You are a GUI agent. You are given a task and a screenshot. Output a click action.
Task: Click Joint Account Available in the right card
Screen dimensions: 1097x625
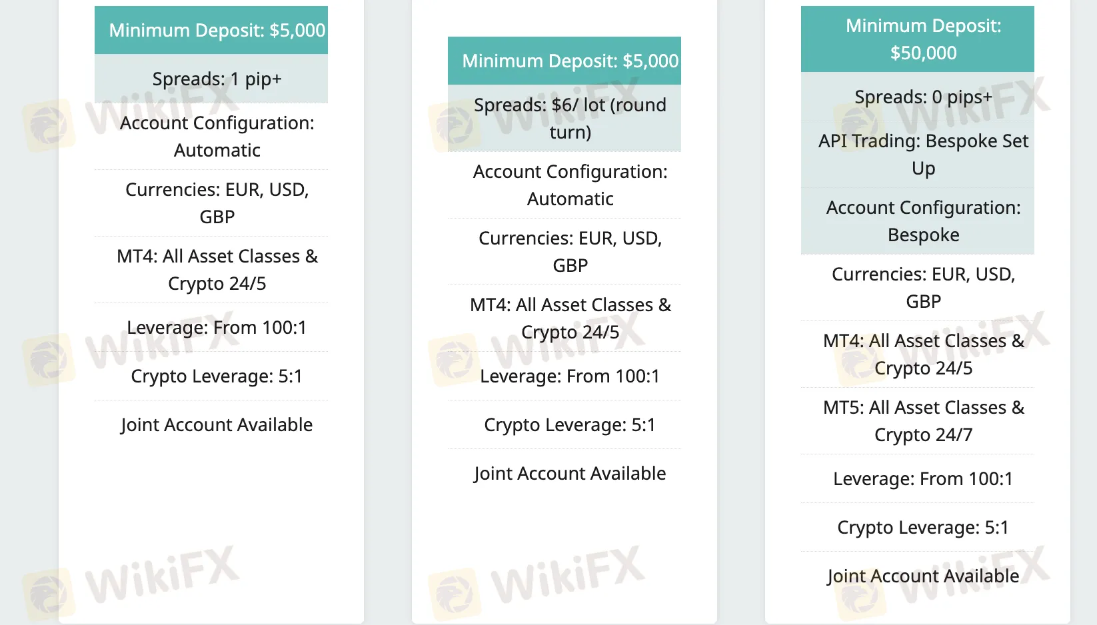coord(923,576)
